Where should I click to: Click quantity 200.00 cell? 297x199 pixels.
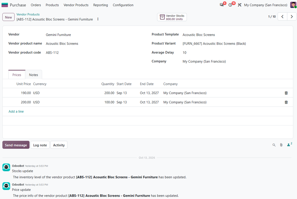[109, 93]
